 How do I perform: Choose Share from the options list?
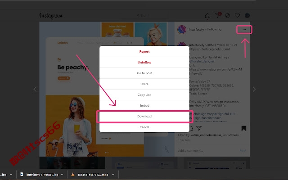pyautogui.click(x=144, y=84)
